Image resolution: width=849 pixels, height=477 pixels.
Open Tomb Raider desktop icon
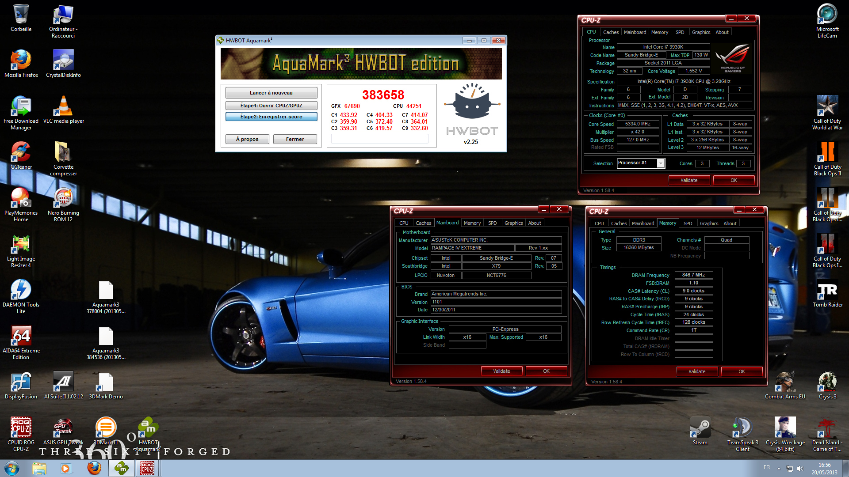[x=827, y=293]
